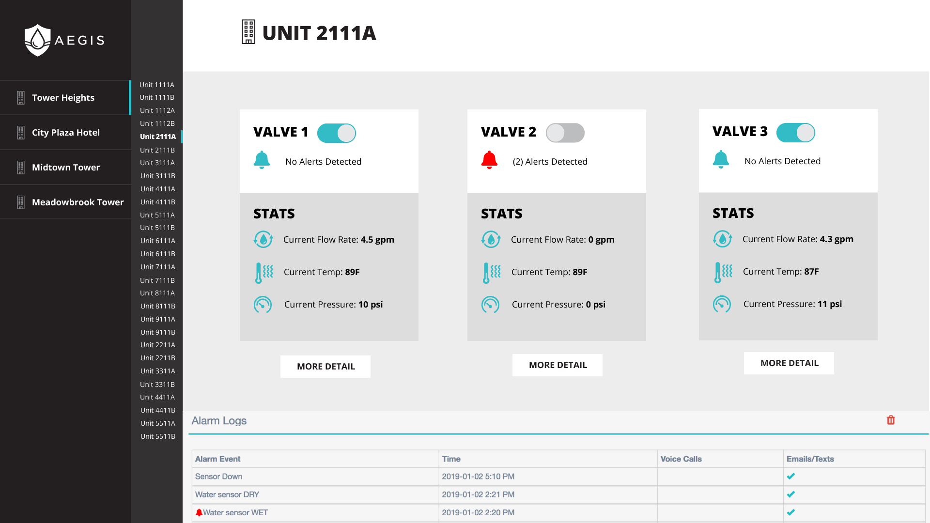This screenshot has width=930, height=523.
Task: Open Meadowbrook Tower in sidebar
Action: (x=77, y=202)
